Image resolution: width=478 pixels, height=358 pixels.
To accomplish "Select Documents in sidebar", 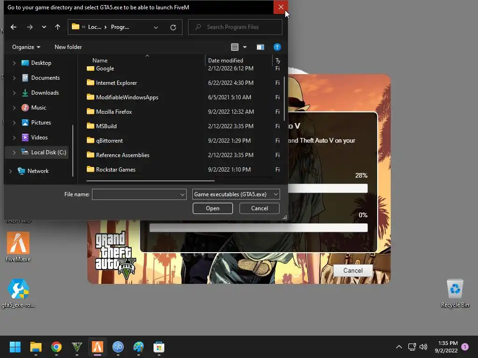I will tap(41, 78).
